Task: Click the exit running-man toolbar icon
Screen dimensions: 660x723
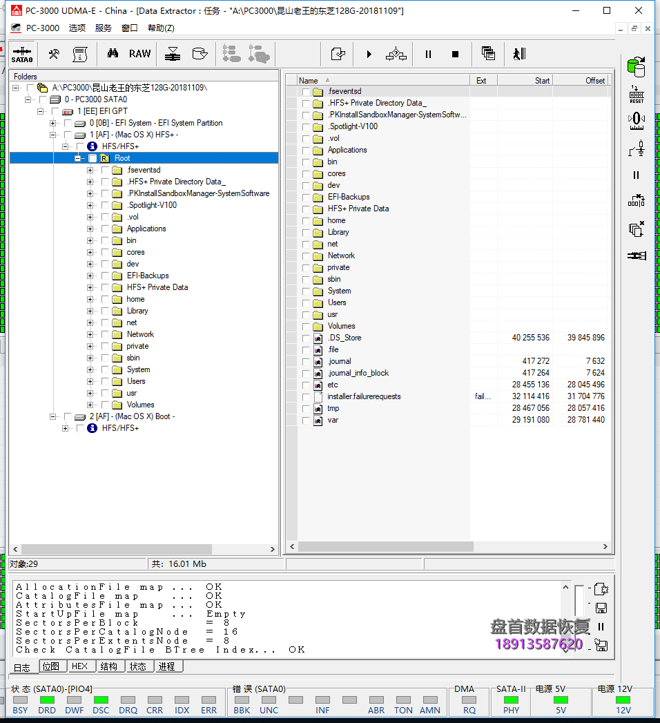Action: pyautogui.click(x=519, y=54)
